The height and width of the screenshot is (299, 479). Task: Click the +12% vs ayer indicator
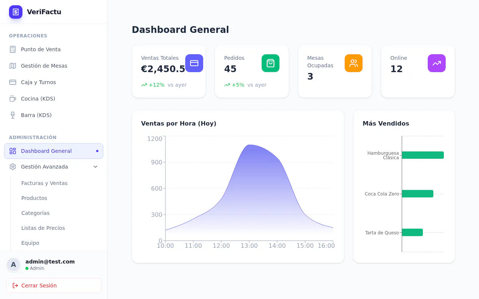coord(164,85)
